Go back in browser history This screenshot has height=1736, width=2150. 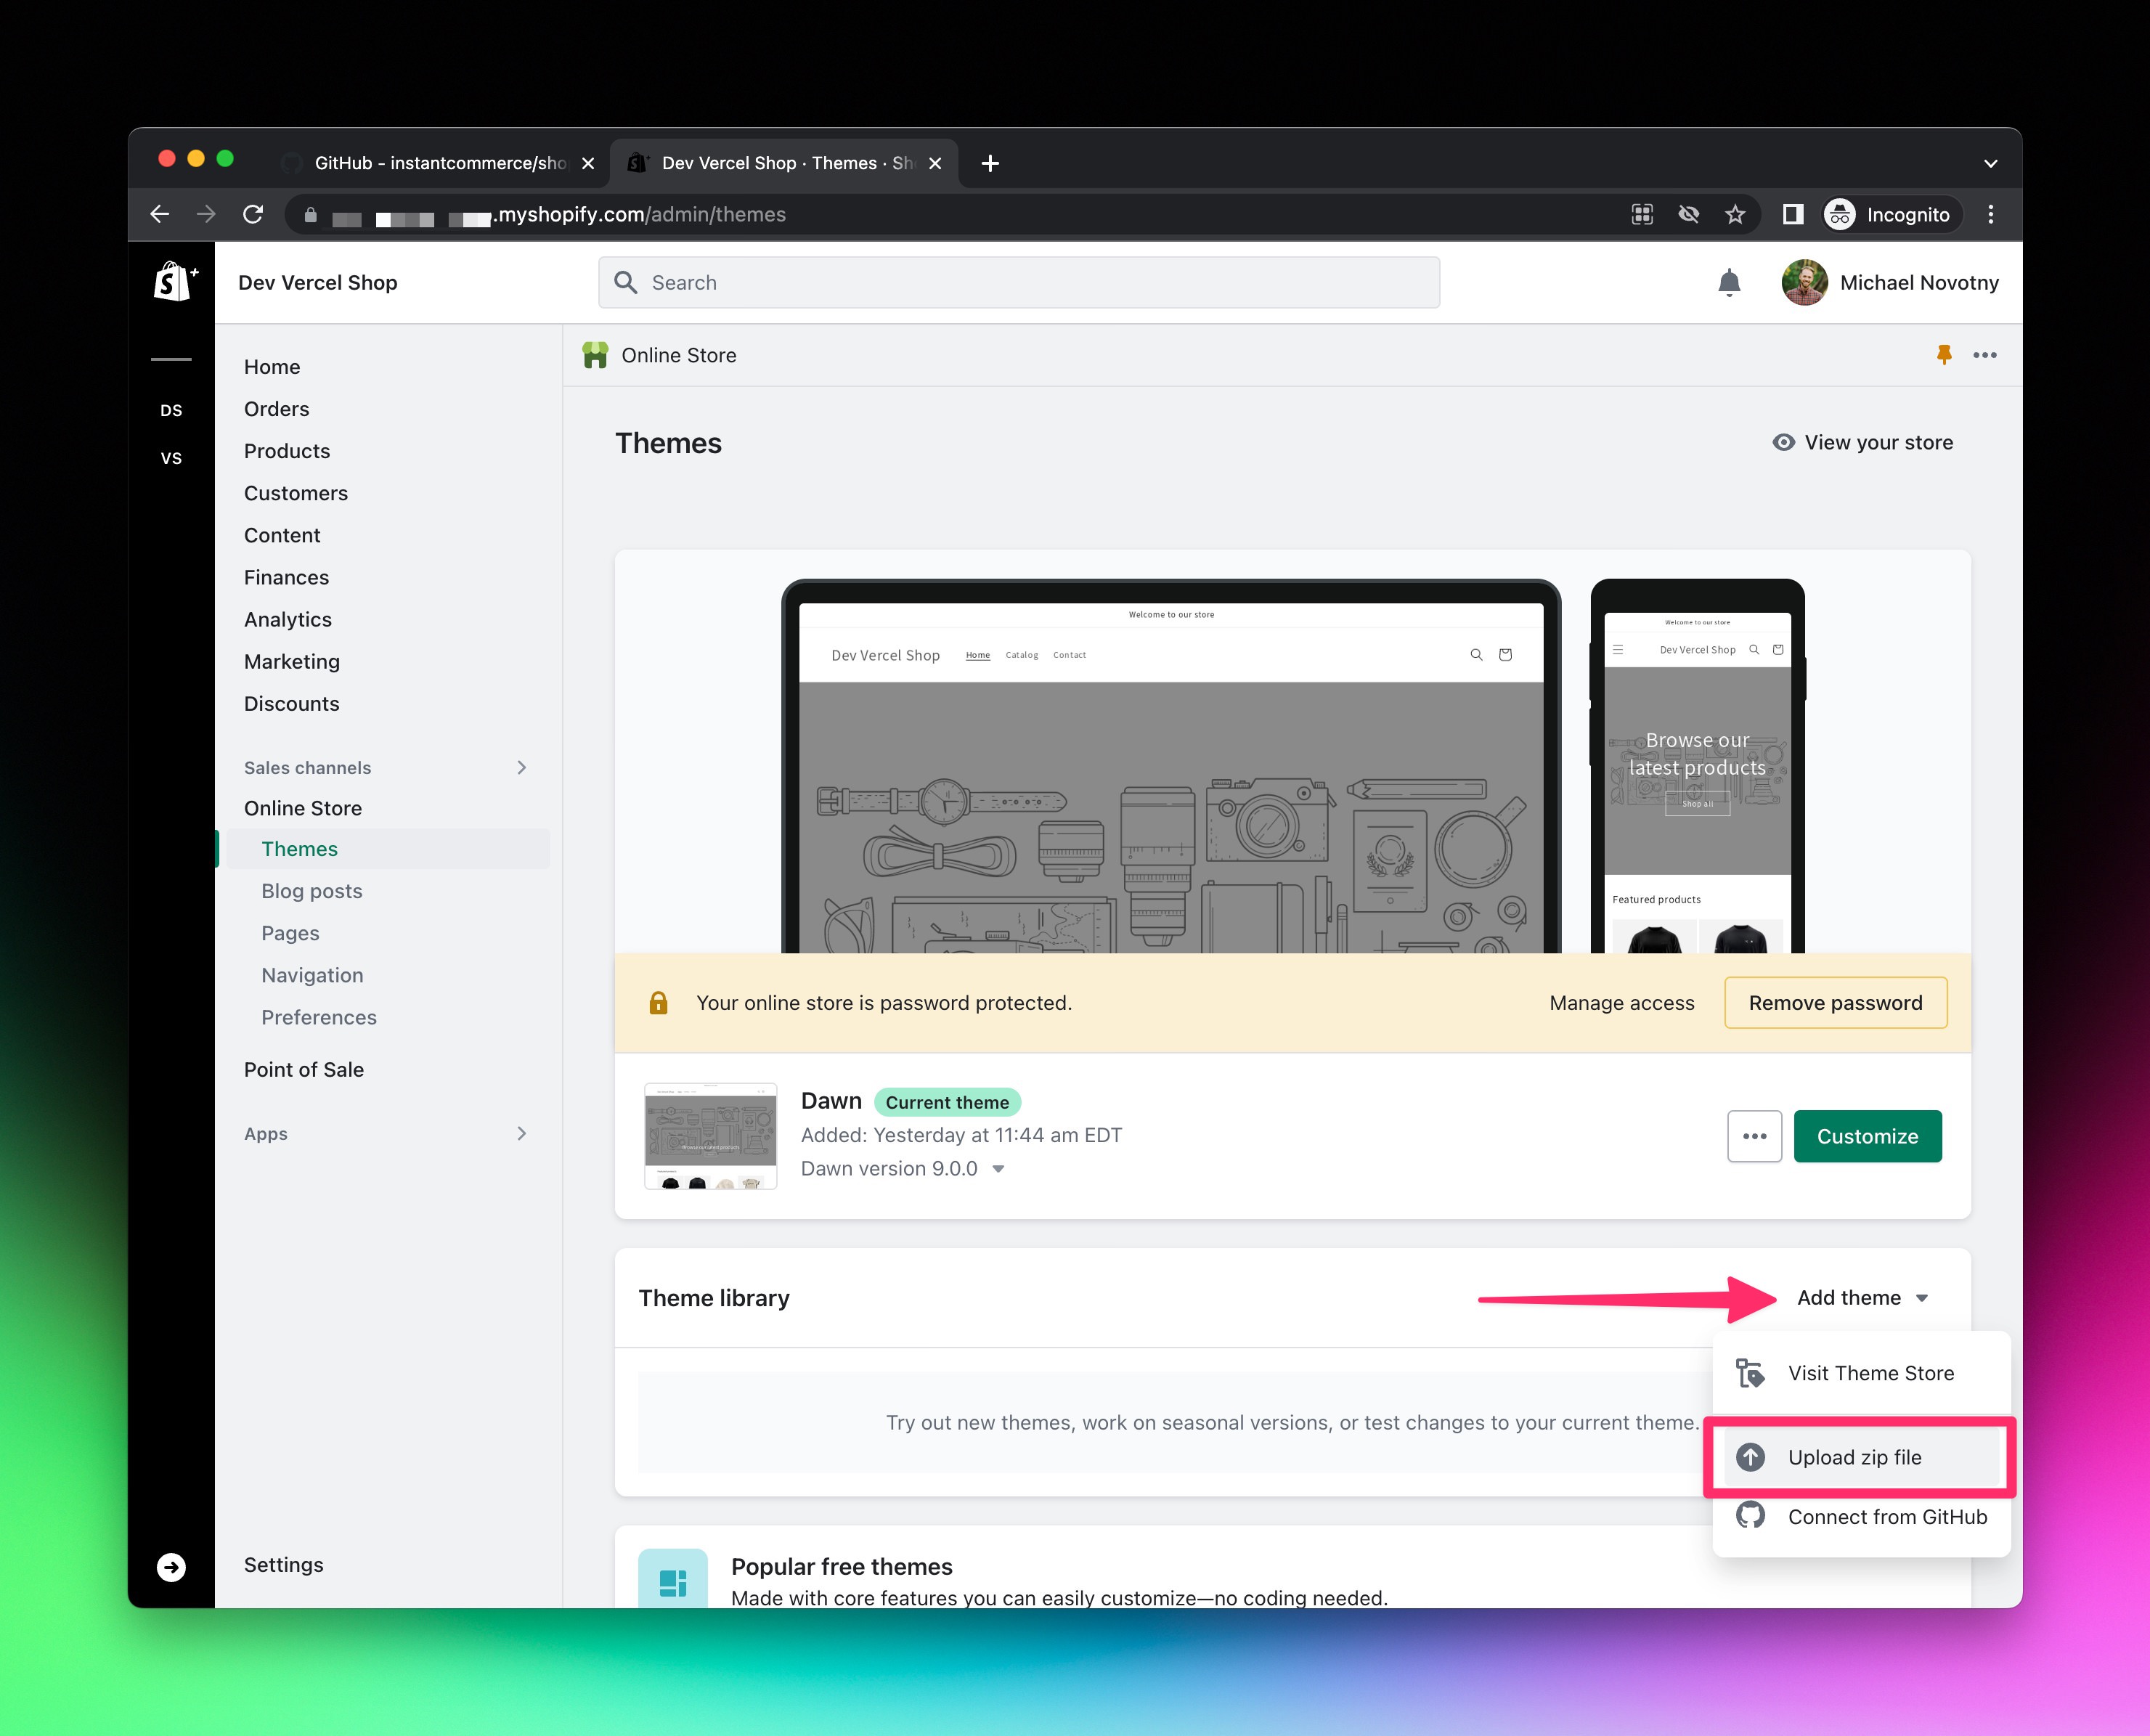click(160, 214)
